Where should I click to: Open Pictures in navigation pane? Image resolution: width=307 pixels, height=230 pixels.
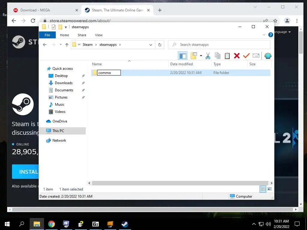pos(61,97)
